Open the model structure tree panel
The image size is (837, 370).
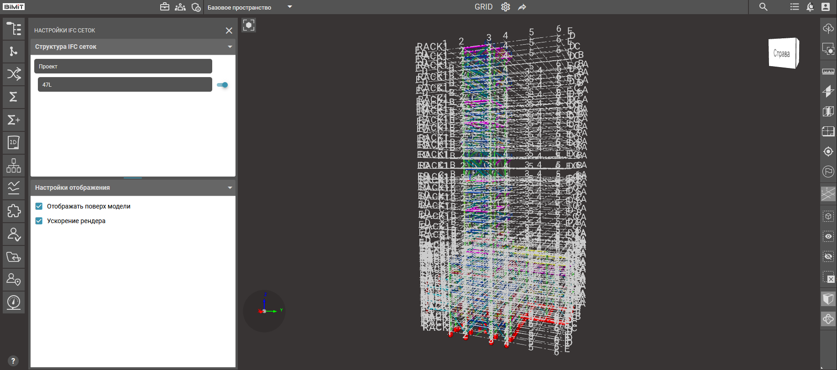14,29
